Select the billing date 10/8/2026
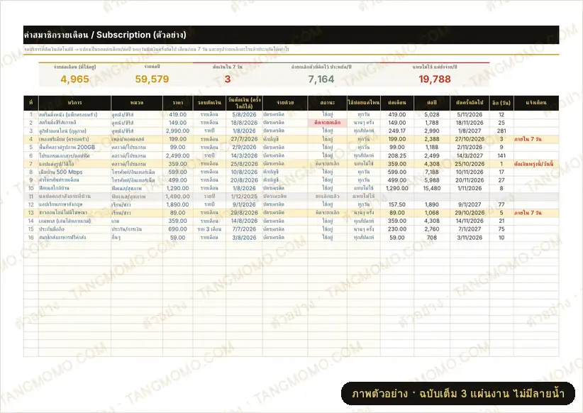This screenshot has height=413, width=583. coord(244,172)
